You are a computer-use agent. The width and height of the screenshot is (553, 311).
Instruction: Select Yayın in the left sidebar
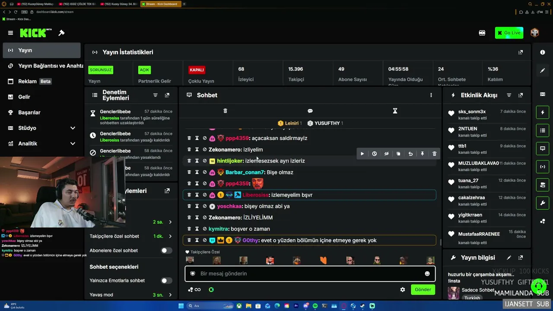(x=42, y=51)
